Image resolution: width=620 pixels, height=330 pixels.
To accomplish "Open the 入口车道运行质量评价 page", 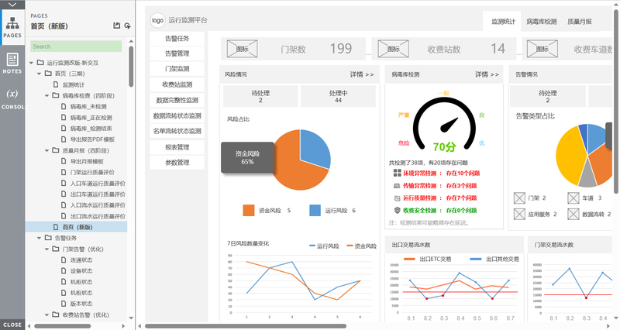I will tap(98, 184).
